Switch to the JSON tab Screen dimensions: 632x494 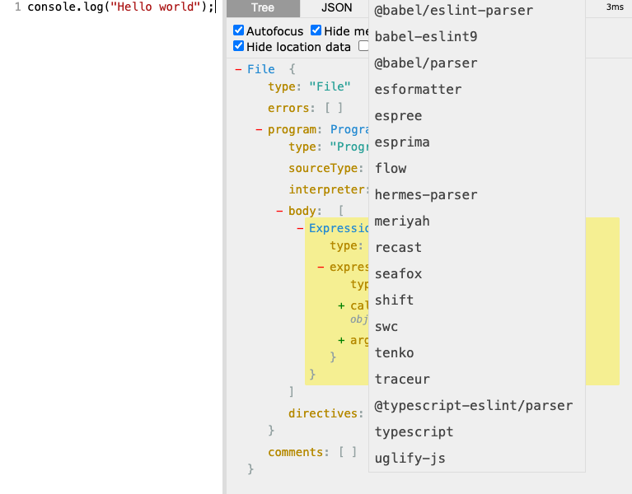pyautogui.click(x=336, y=8)
